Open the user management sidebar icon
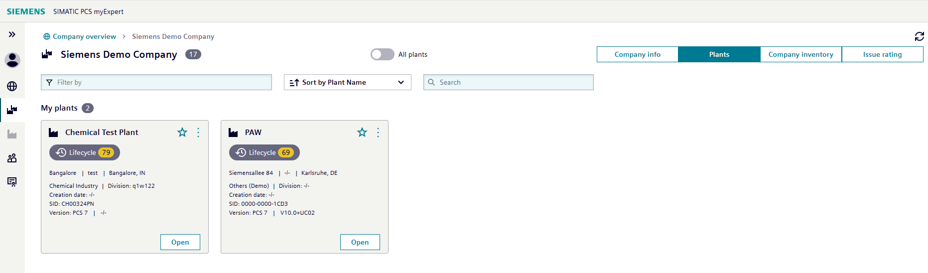The height and width of the screenshot is (273, 928). tap(12, 158)
